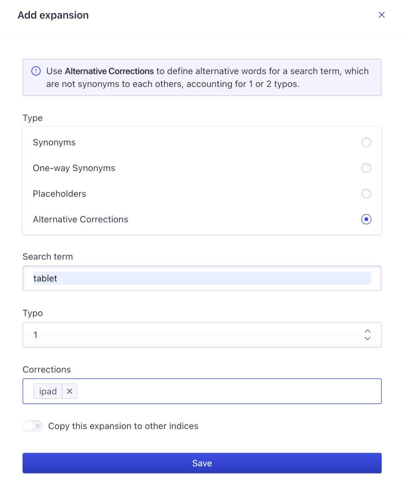The height and width of the screenshot is (497, 405).
Task: Click the Corrections input field
Action: tap(221, 391)
